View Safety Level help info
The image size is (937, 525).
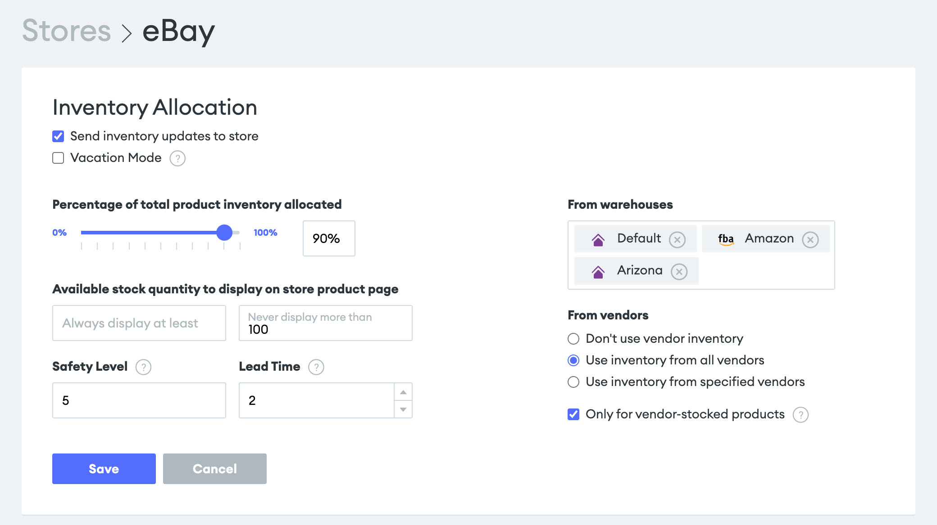144,367
